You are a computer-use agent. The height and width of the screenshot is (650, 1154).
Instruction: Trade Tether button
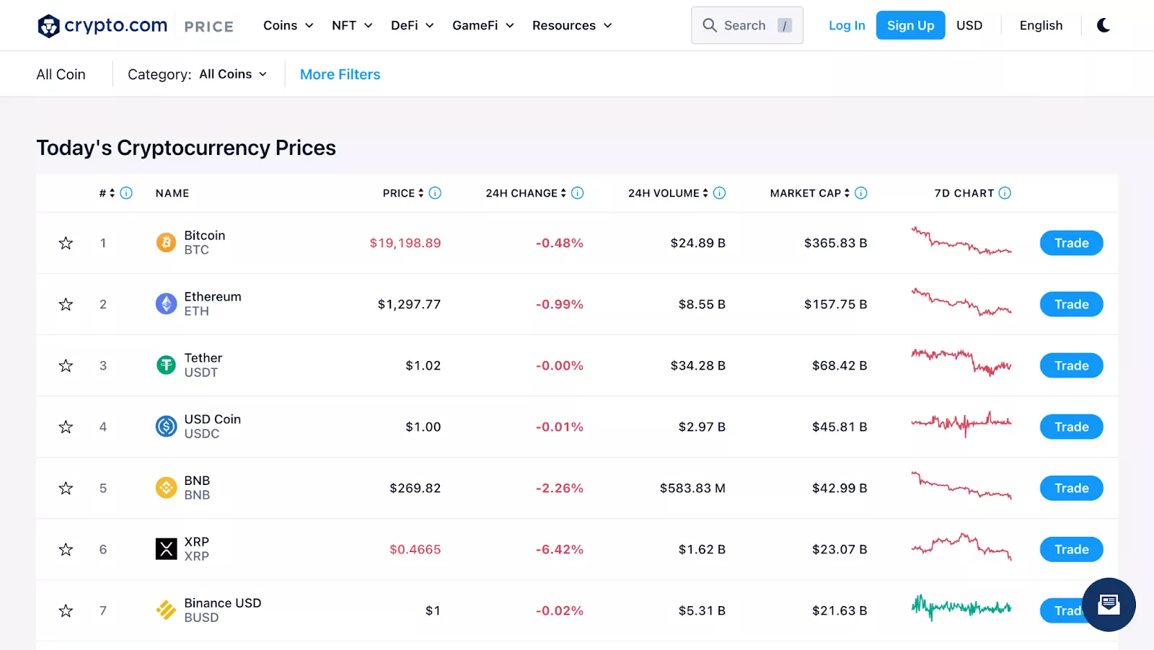pyautogui.click(x=1071, y=365)
